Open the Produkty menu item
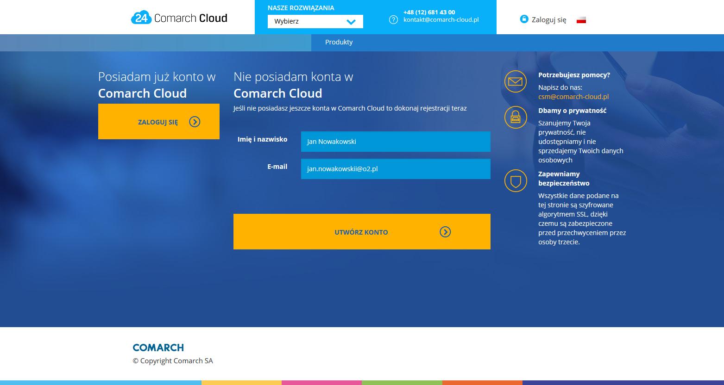 339,42
